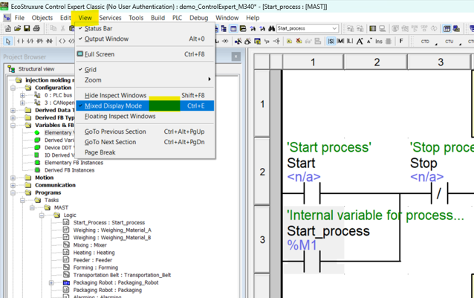Click the green Elementary Variables icon

click(x=37, y=132)
